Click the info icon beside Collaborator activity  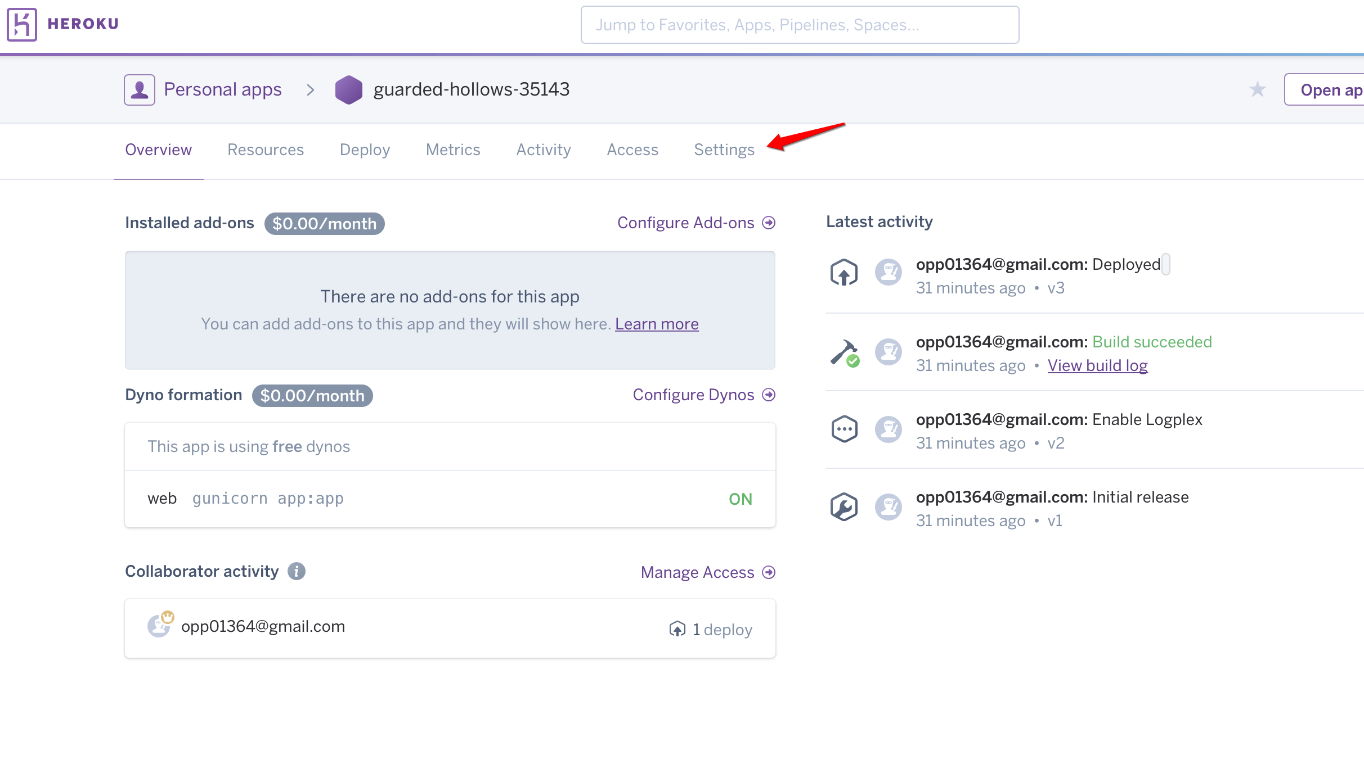click(x=297, y=571)
